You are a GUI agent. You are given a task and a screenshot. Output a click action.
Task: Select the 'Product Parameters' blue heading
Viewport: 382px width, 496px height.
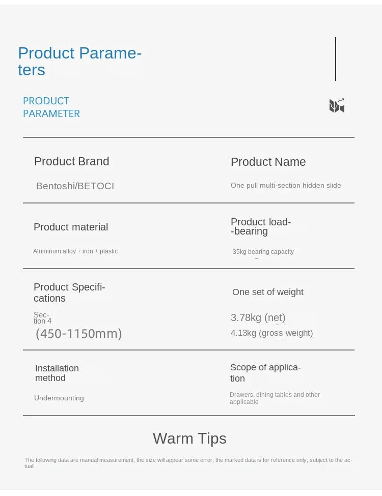coord(79,61)
